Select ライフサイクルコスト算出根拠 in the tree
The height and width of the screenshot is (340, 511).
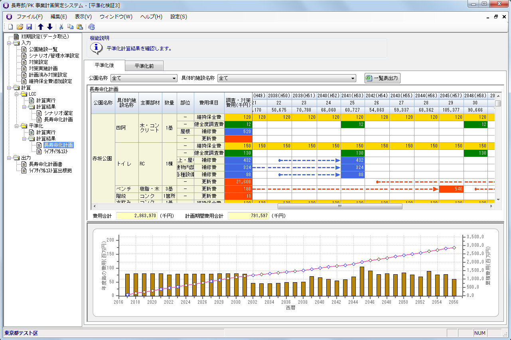[50, 171]
